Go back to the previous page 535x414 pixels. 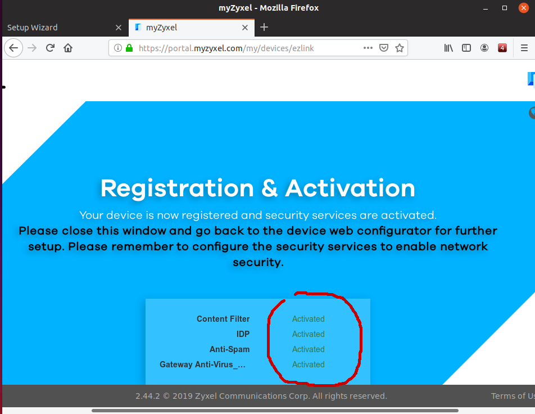tap(13, 48)
